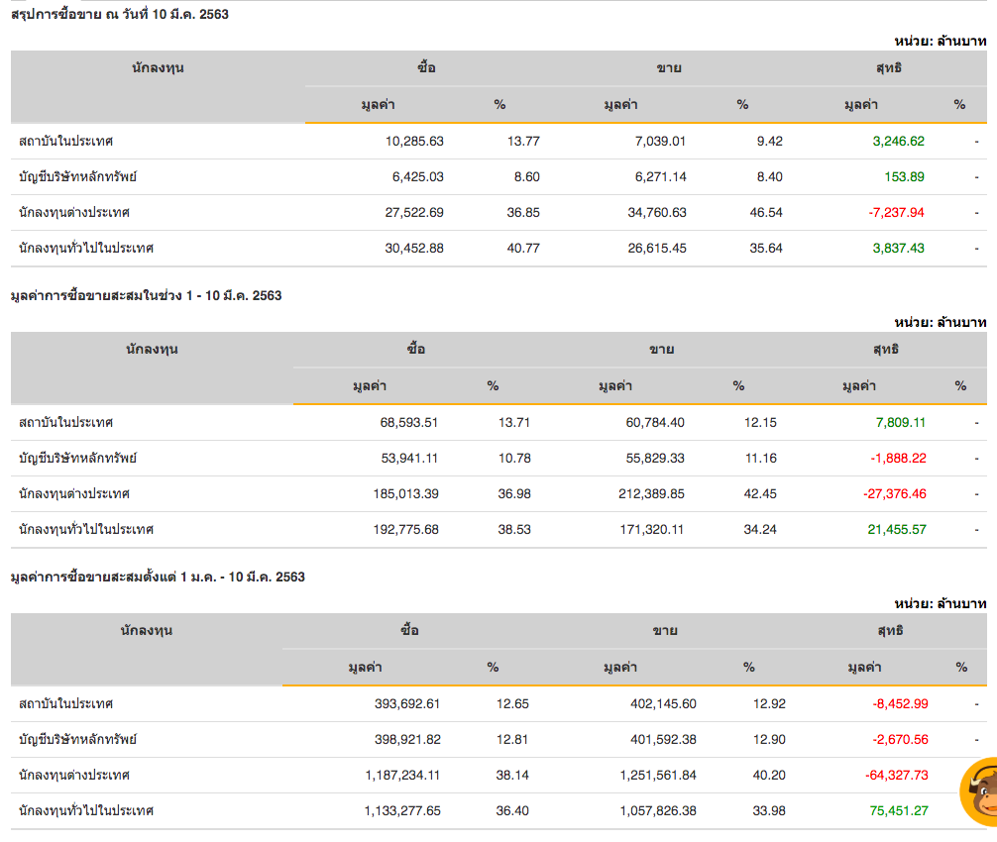Select the red net value -8,452.99

(900, 703)
